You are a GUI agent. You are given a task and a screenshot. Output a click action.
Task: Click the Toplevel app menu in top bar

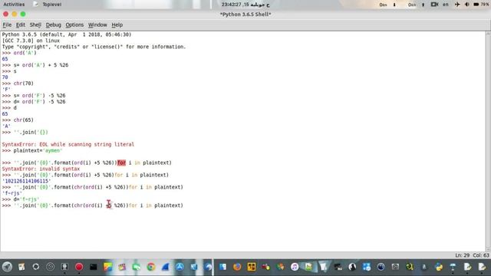click(x=48, y=5)
